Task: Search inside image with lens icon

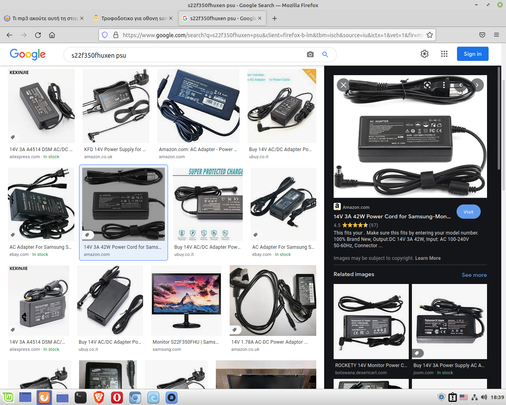Action: tap(427, 85)
